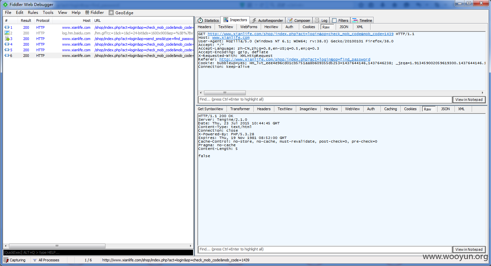Viewport: 491px width, 266px height.
Task: Click the response body text false
Action: click(x=204, y=156)
